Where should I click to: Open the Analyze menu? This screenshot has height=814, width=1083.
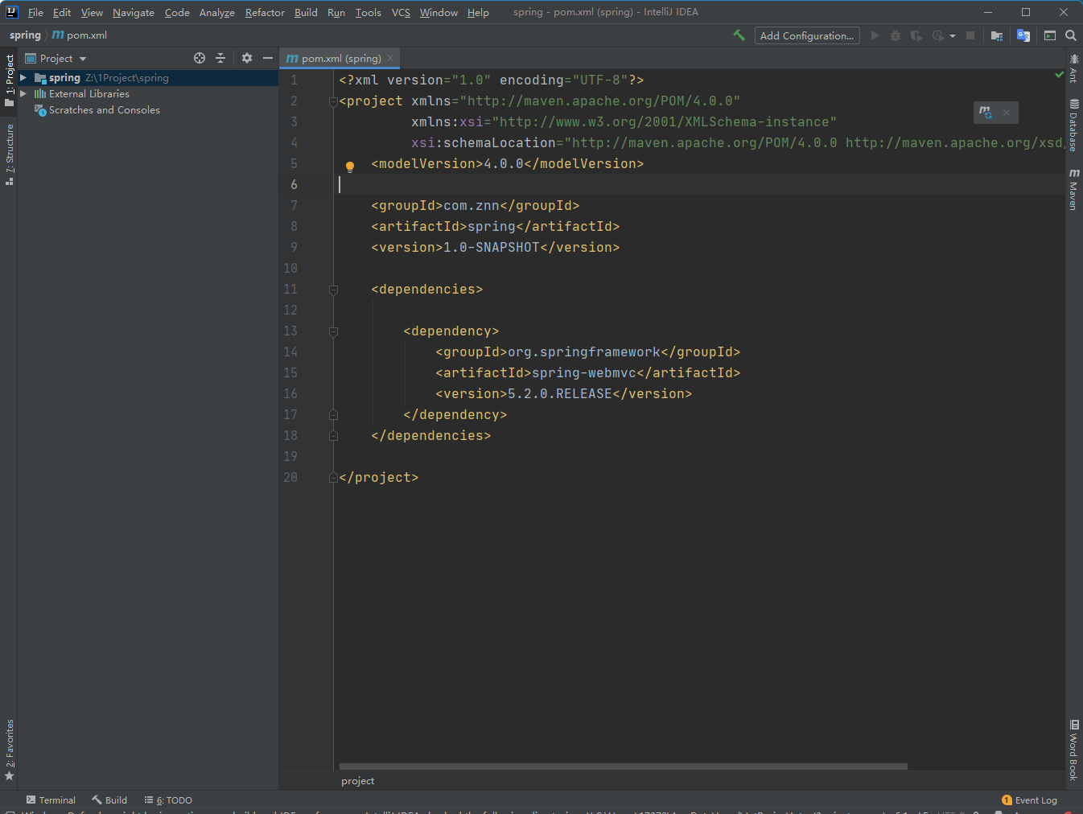tap(217, 12)
